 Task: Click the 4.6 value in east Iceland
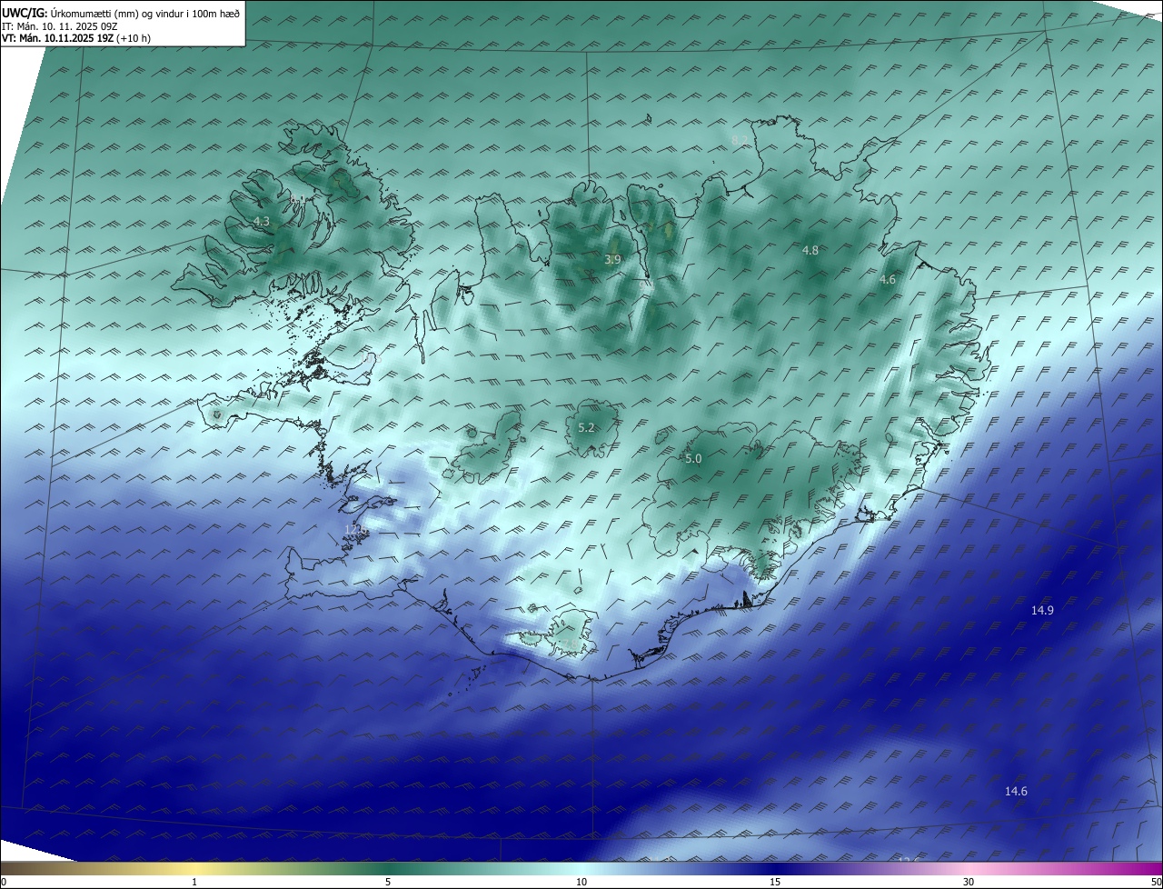[888, 280]
